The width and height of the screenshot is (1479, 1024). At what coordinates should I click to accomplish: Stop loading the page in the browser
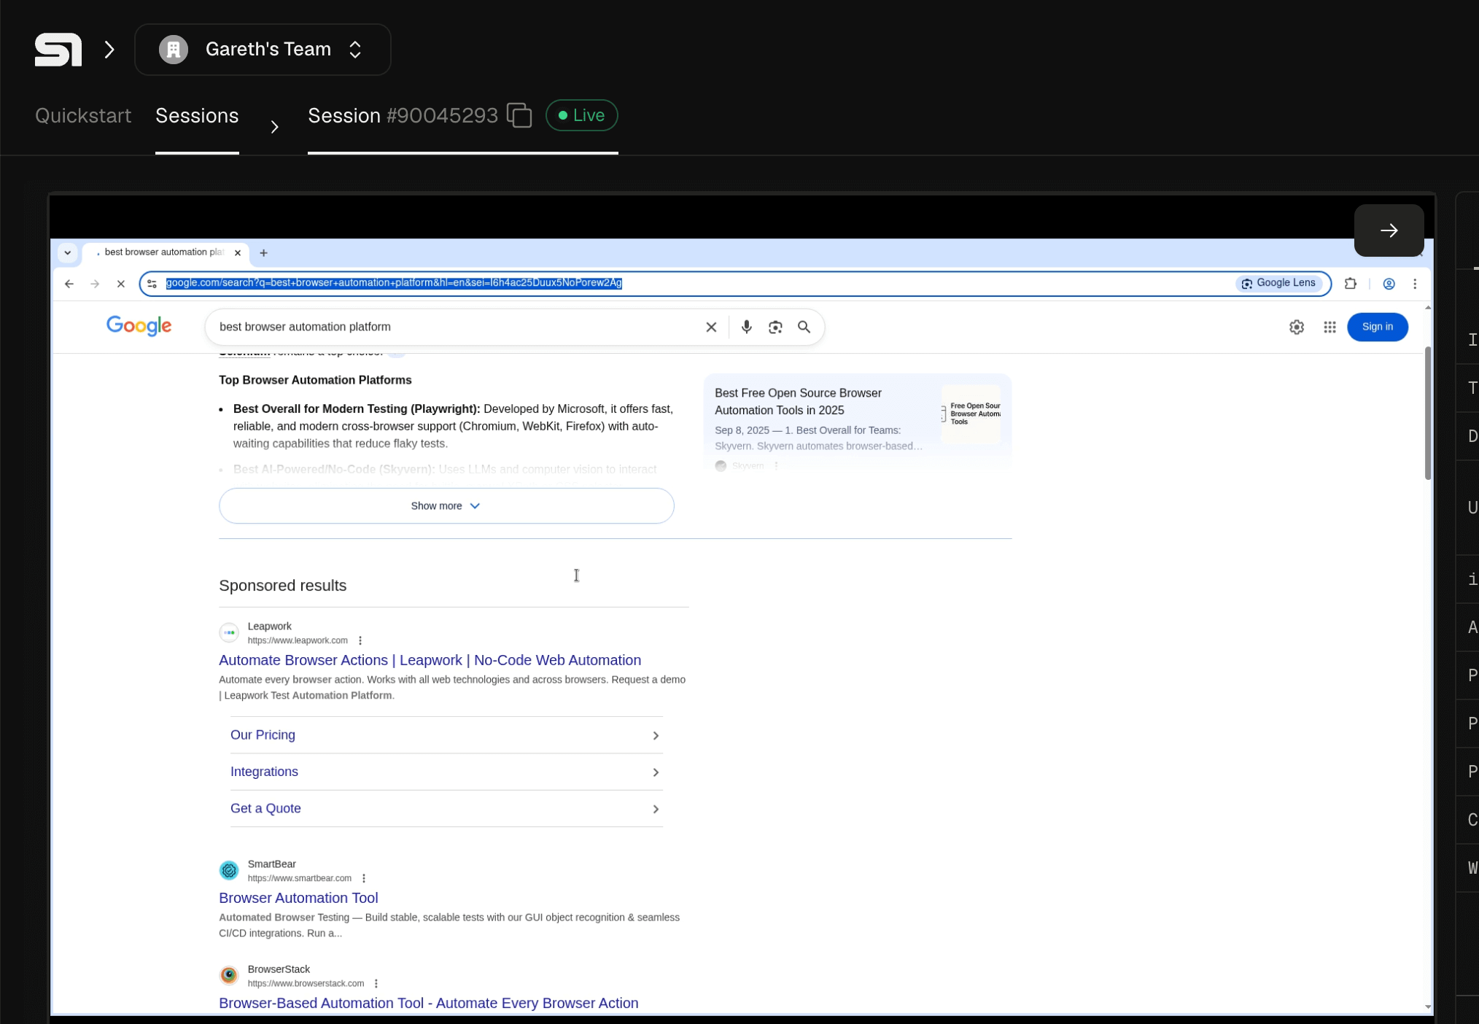pyautogui.click(x=121, y=284)
